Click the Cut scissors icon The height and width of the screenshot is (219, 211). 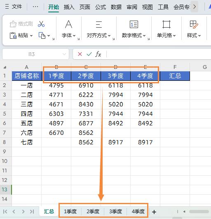pos(41,24)
